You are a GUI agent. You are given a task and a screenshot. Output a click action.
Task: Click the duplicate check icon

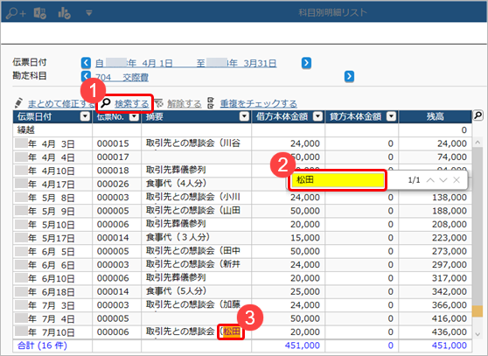click(211, 103)
